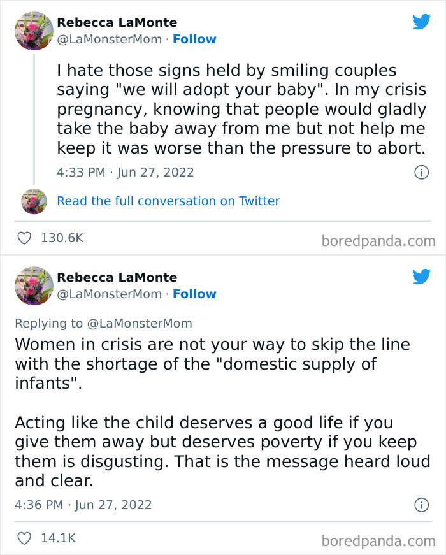Like the second tweet with the heart icon
The image size is (446, 555).
24,537
